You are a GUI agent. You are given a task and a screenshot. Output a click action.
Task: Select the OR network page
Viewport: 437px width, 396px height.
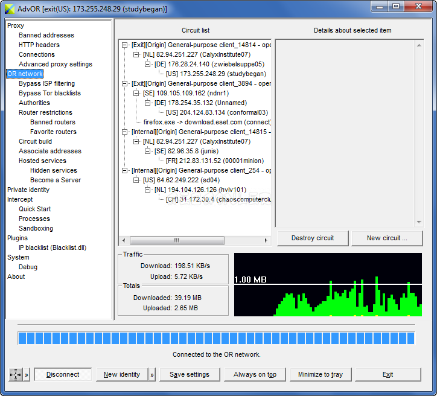25,74
